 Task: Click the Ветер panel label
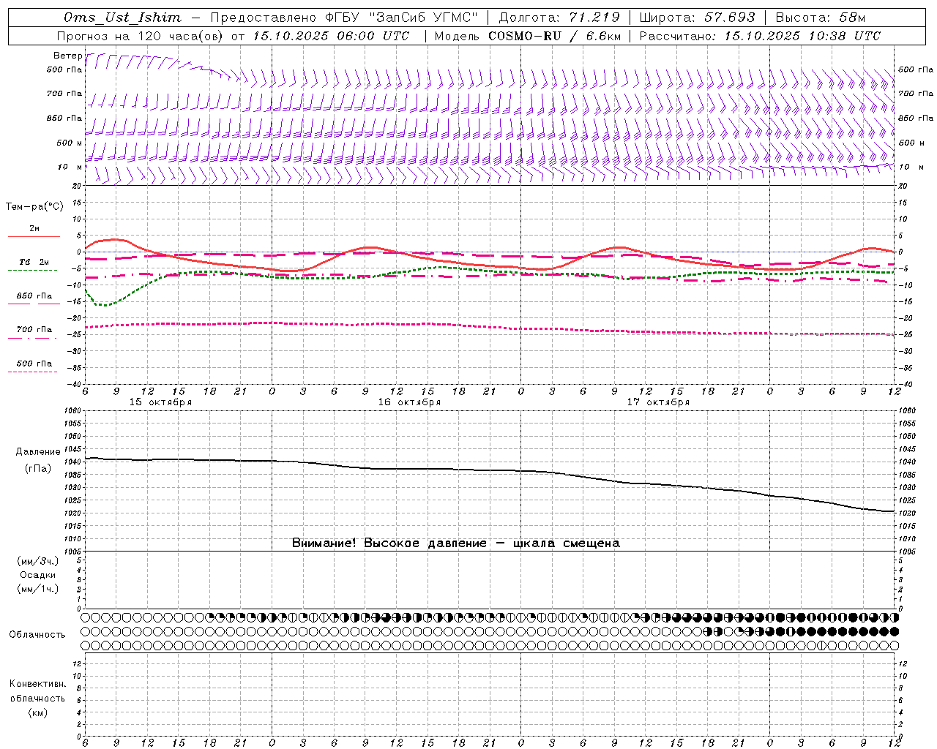67,56
